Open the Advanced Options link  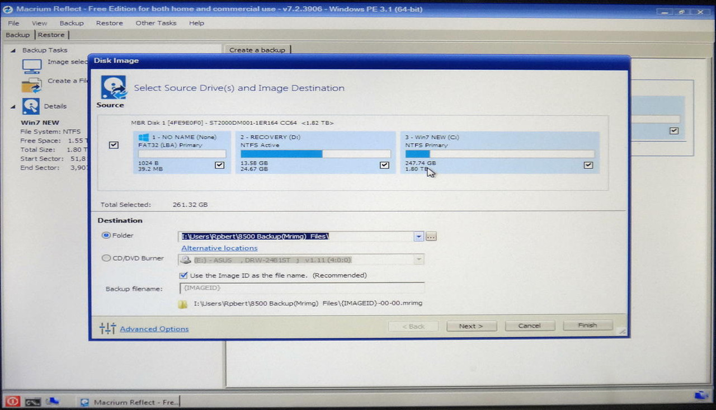154,329
